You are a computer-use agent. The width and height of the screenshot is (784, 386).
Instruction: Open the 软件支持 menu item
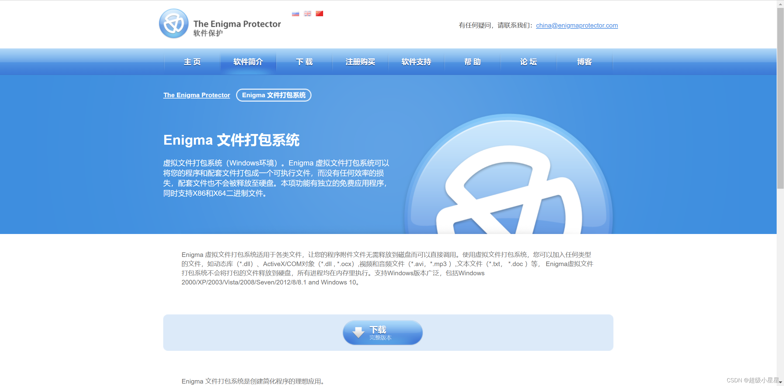[x=416, y=62]
